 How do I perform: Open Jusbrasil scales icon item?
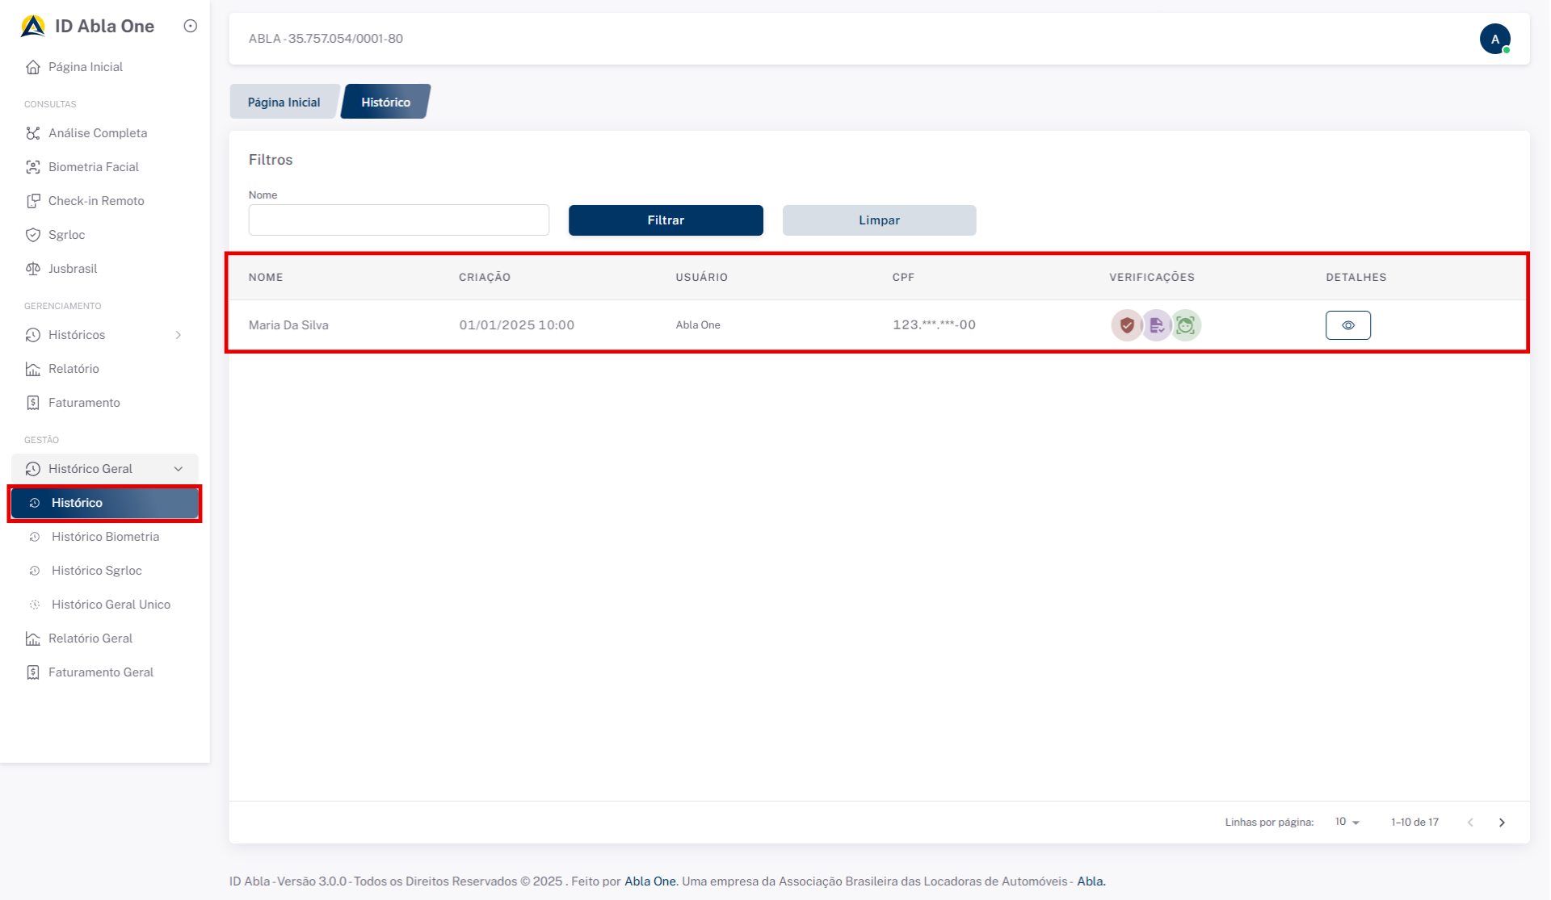click(x=72, y=269)
